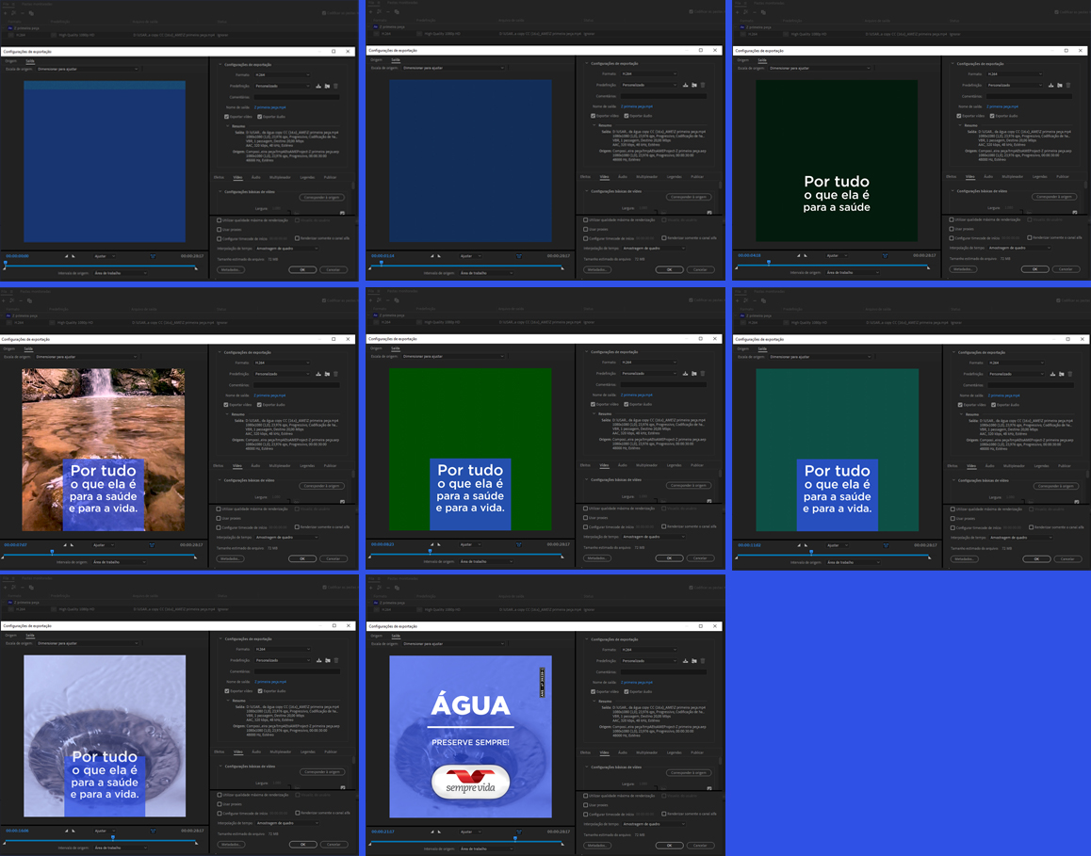This screenshot has width=1091, height=856.
Task: Open the 2 primeira peça.mp4 filename link
Action: click(269, 107)
